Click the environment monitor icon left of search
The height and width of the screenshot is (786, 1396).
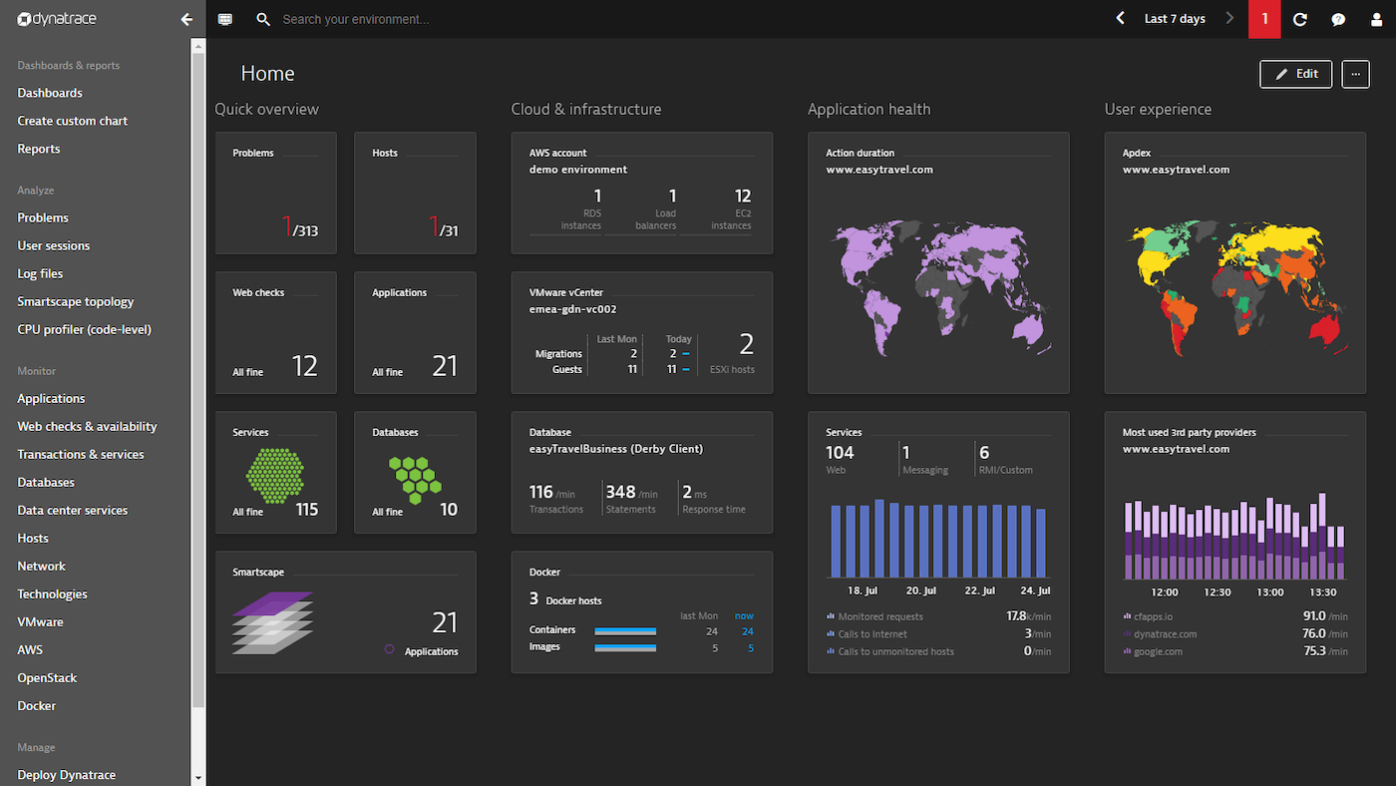224,19
